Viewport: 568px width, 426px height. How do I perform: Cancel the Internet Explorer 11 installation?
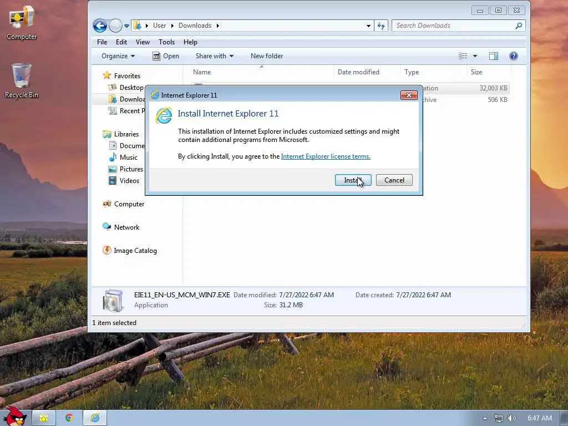[394, 180]
